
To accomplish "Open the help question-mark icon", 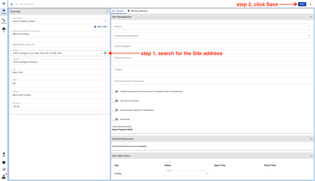I will (4, 162).
